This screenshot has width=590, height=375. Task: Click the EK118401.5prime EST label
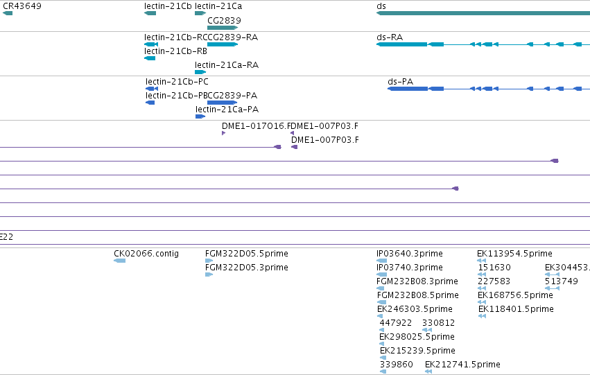(x=517, y=309)
